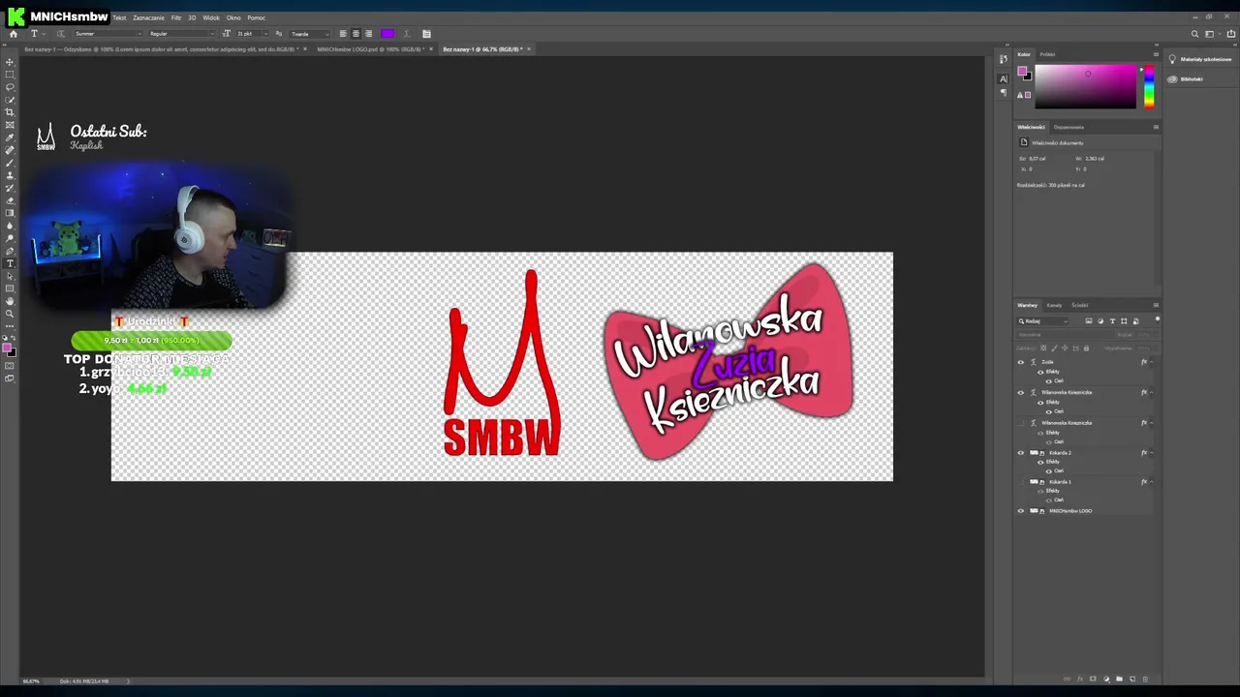
Task: Open the Zaznaczanie menu
Action: 148,17
